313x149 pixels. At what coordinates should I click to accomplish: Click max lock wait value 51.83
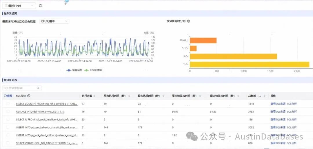[x=213, y=112]
